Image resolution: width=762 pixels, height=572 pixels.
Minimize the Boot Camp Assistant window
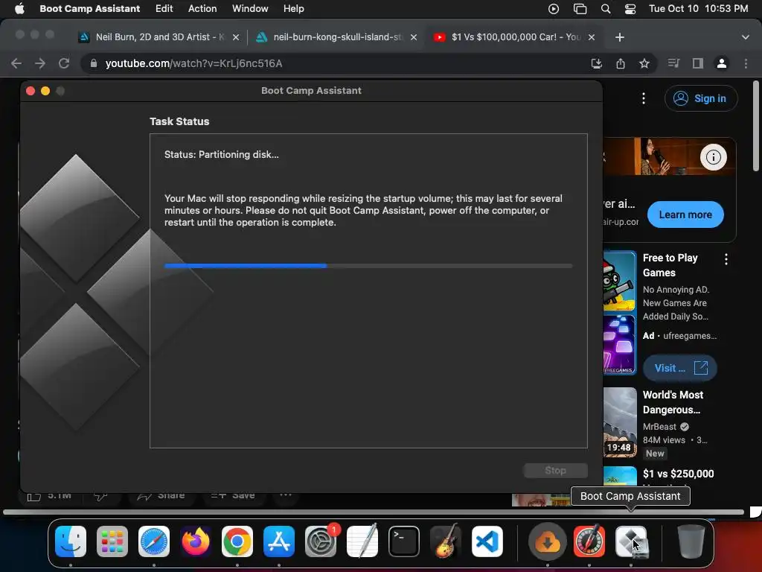(45, 91)
